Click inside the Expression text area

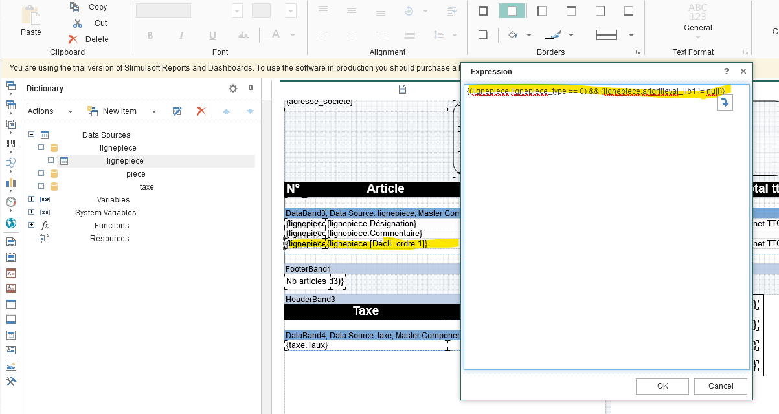point(607,228)
